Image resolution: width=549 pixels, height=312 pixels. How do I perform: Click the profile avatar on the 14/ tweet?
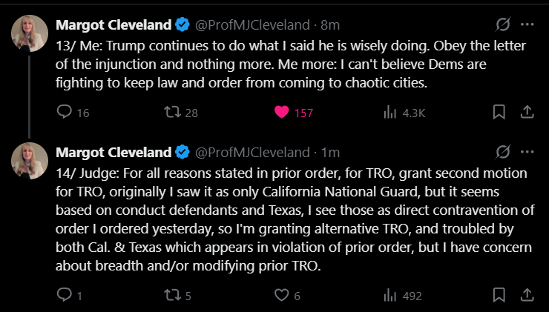click(x=30, y=160)
